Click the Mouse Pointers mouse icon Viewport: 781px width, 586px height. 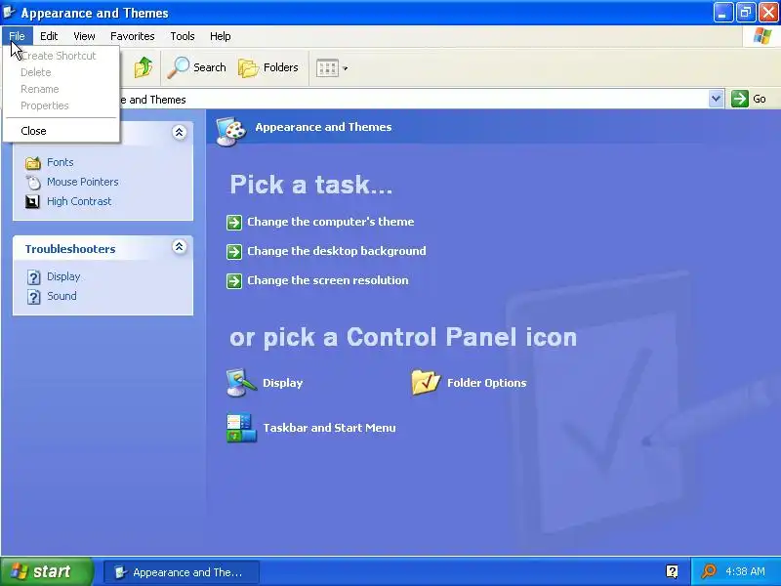[x=33, y=183]
